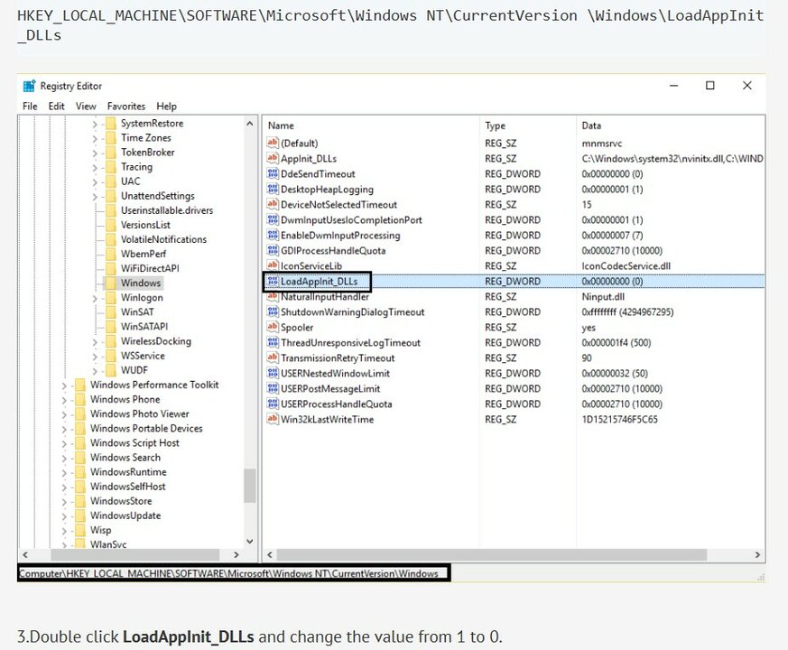Viewport: 788px width, 650px height.
Task: Expand the SystemRestore key
Action: coord(95,124)
